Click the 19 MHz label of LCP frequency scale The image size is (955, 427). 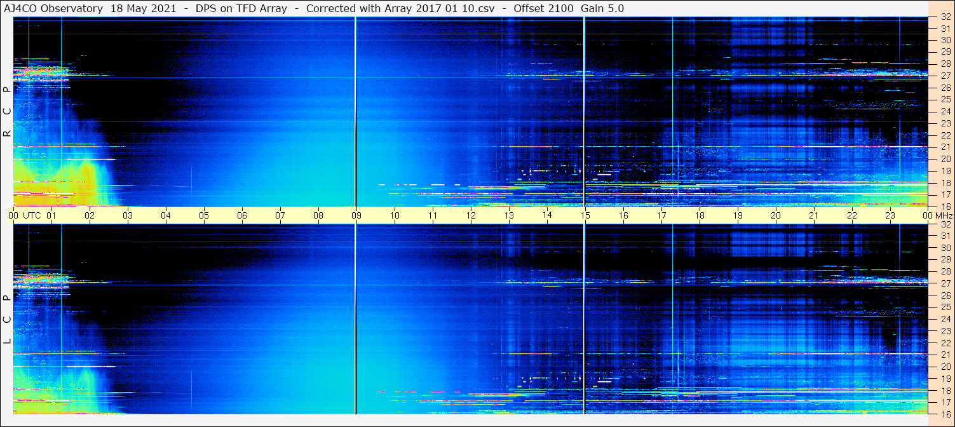(945, 378)
